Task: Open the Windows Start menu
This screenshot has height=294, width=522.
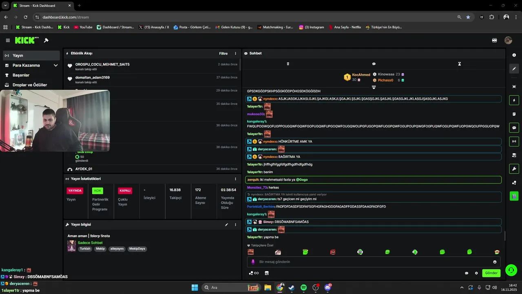Action: coord(195,287)
